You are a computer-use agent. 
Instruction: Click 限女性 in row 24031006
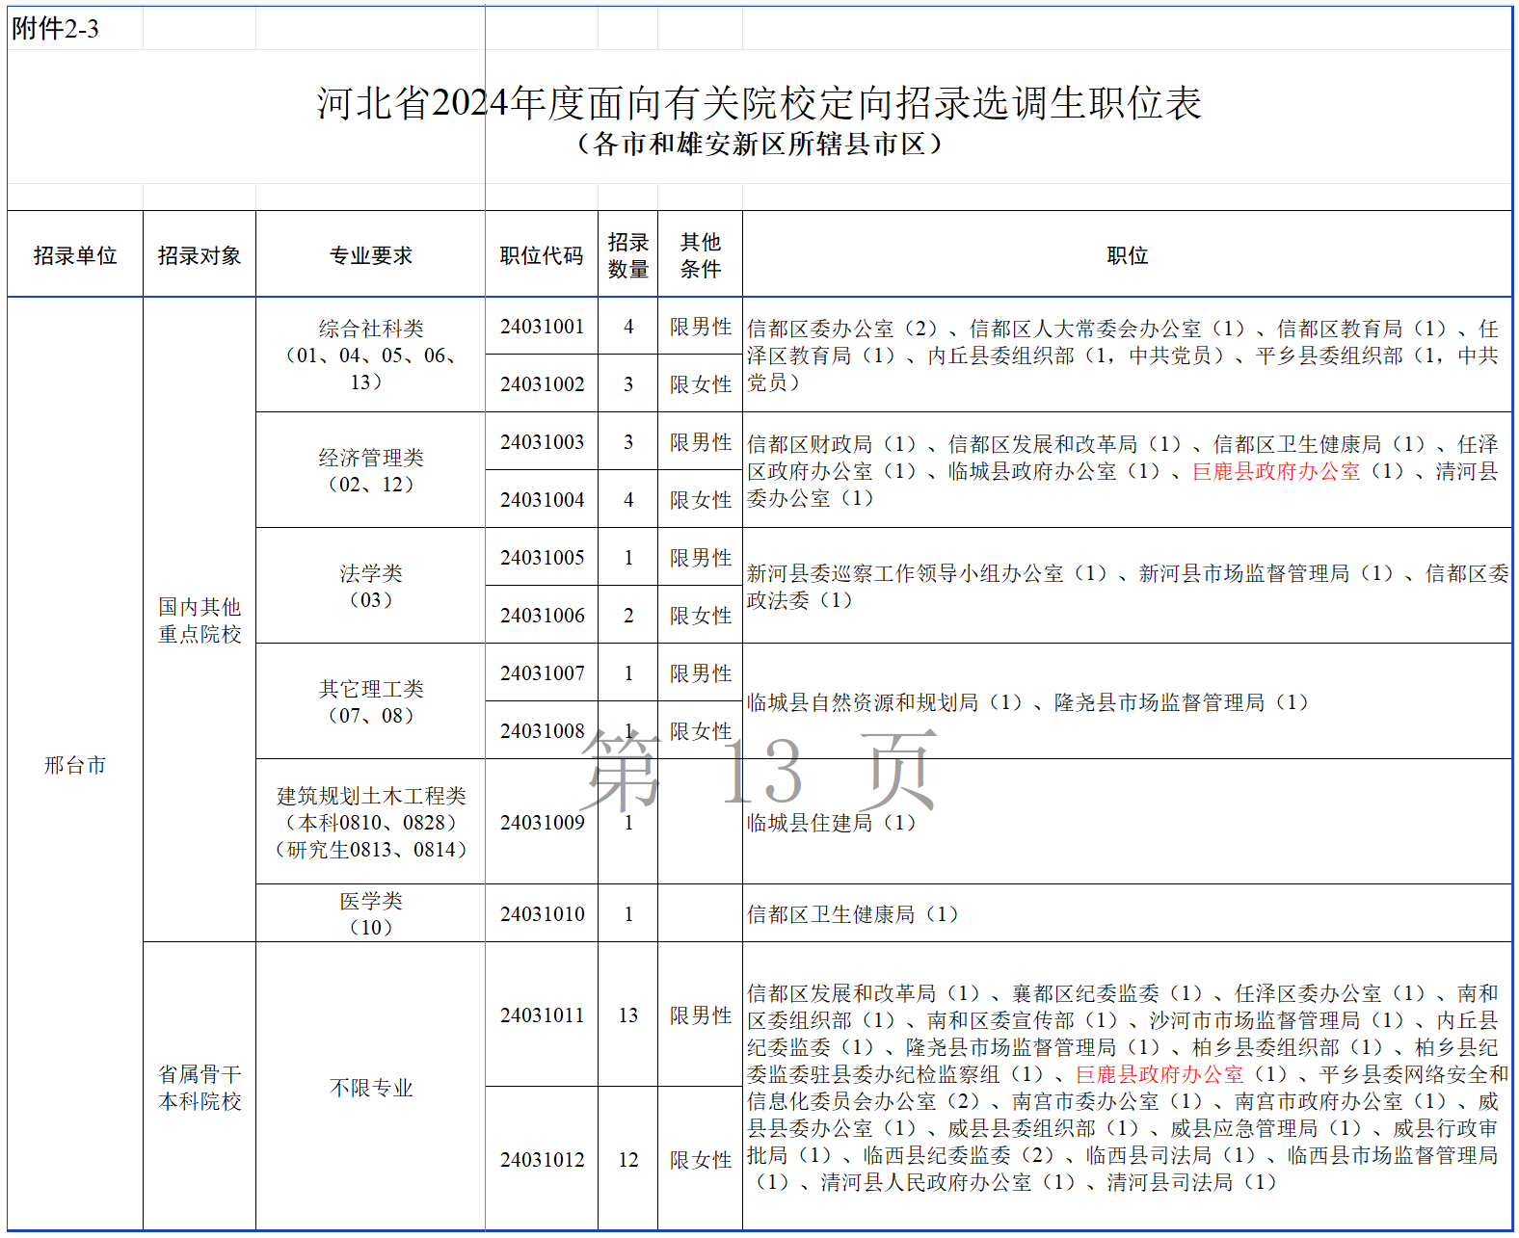[701, 616]
